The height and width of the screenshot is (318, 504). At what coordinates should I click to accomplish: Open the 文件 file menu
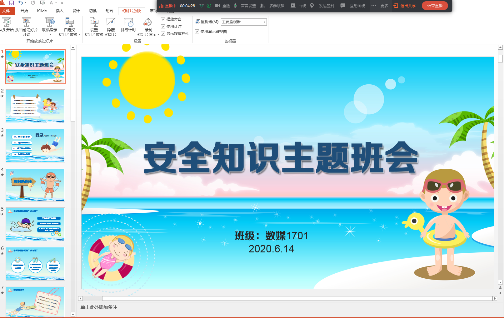tap(6, 11)
